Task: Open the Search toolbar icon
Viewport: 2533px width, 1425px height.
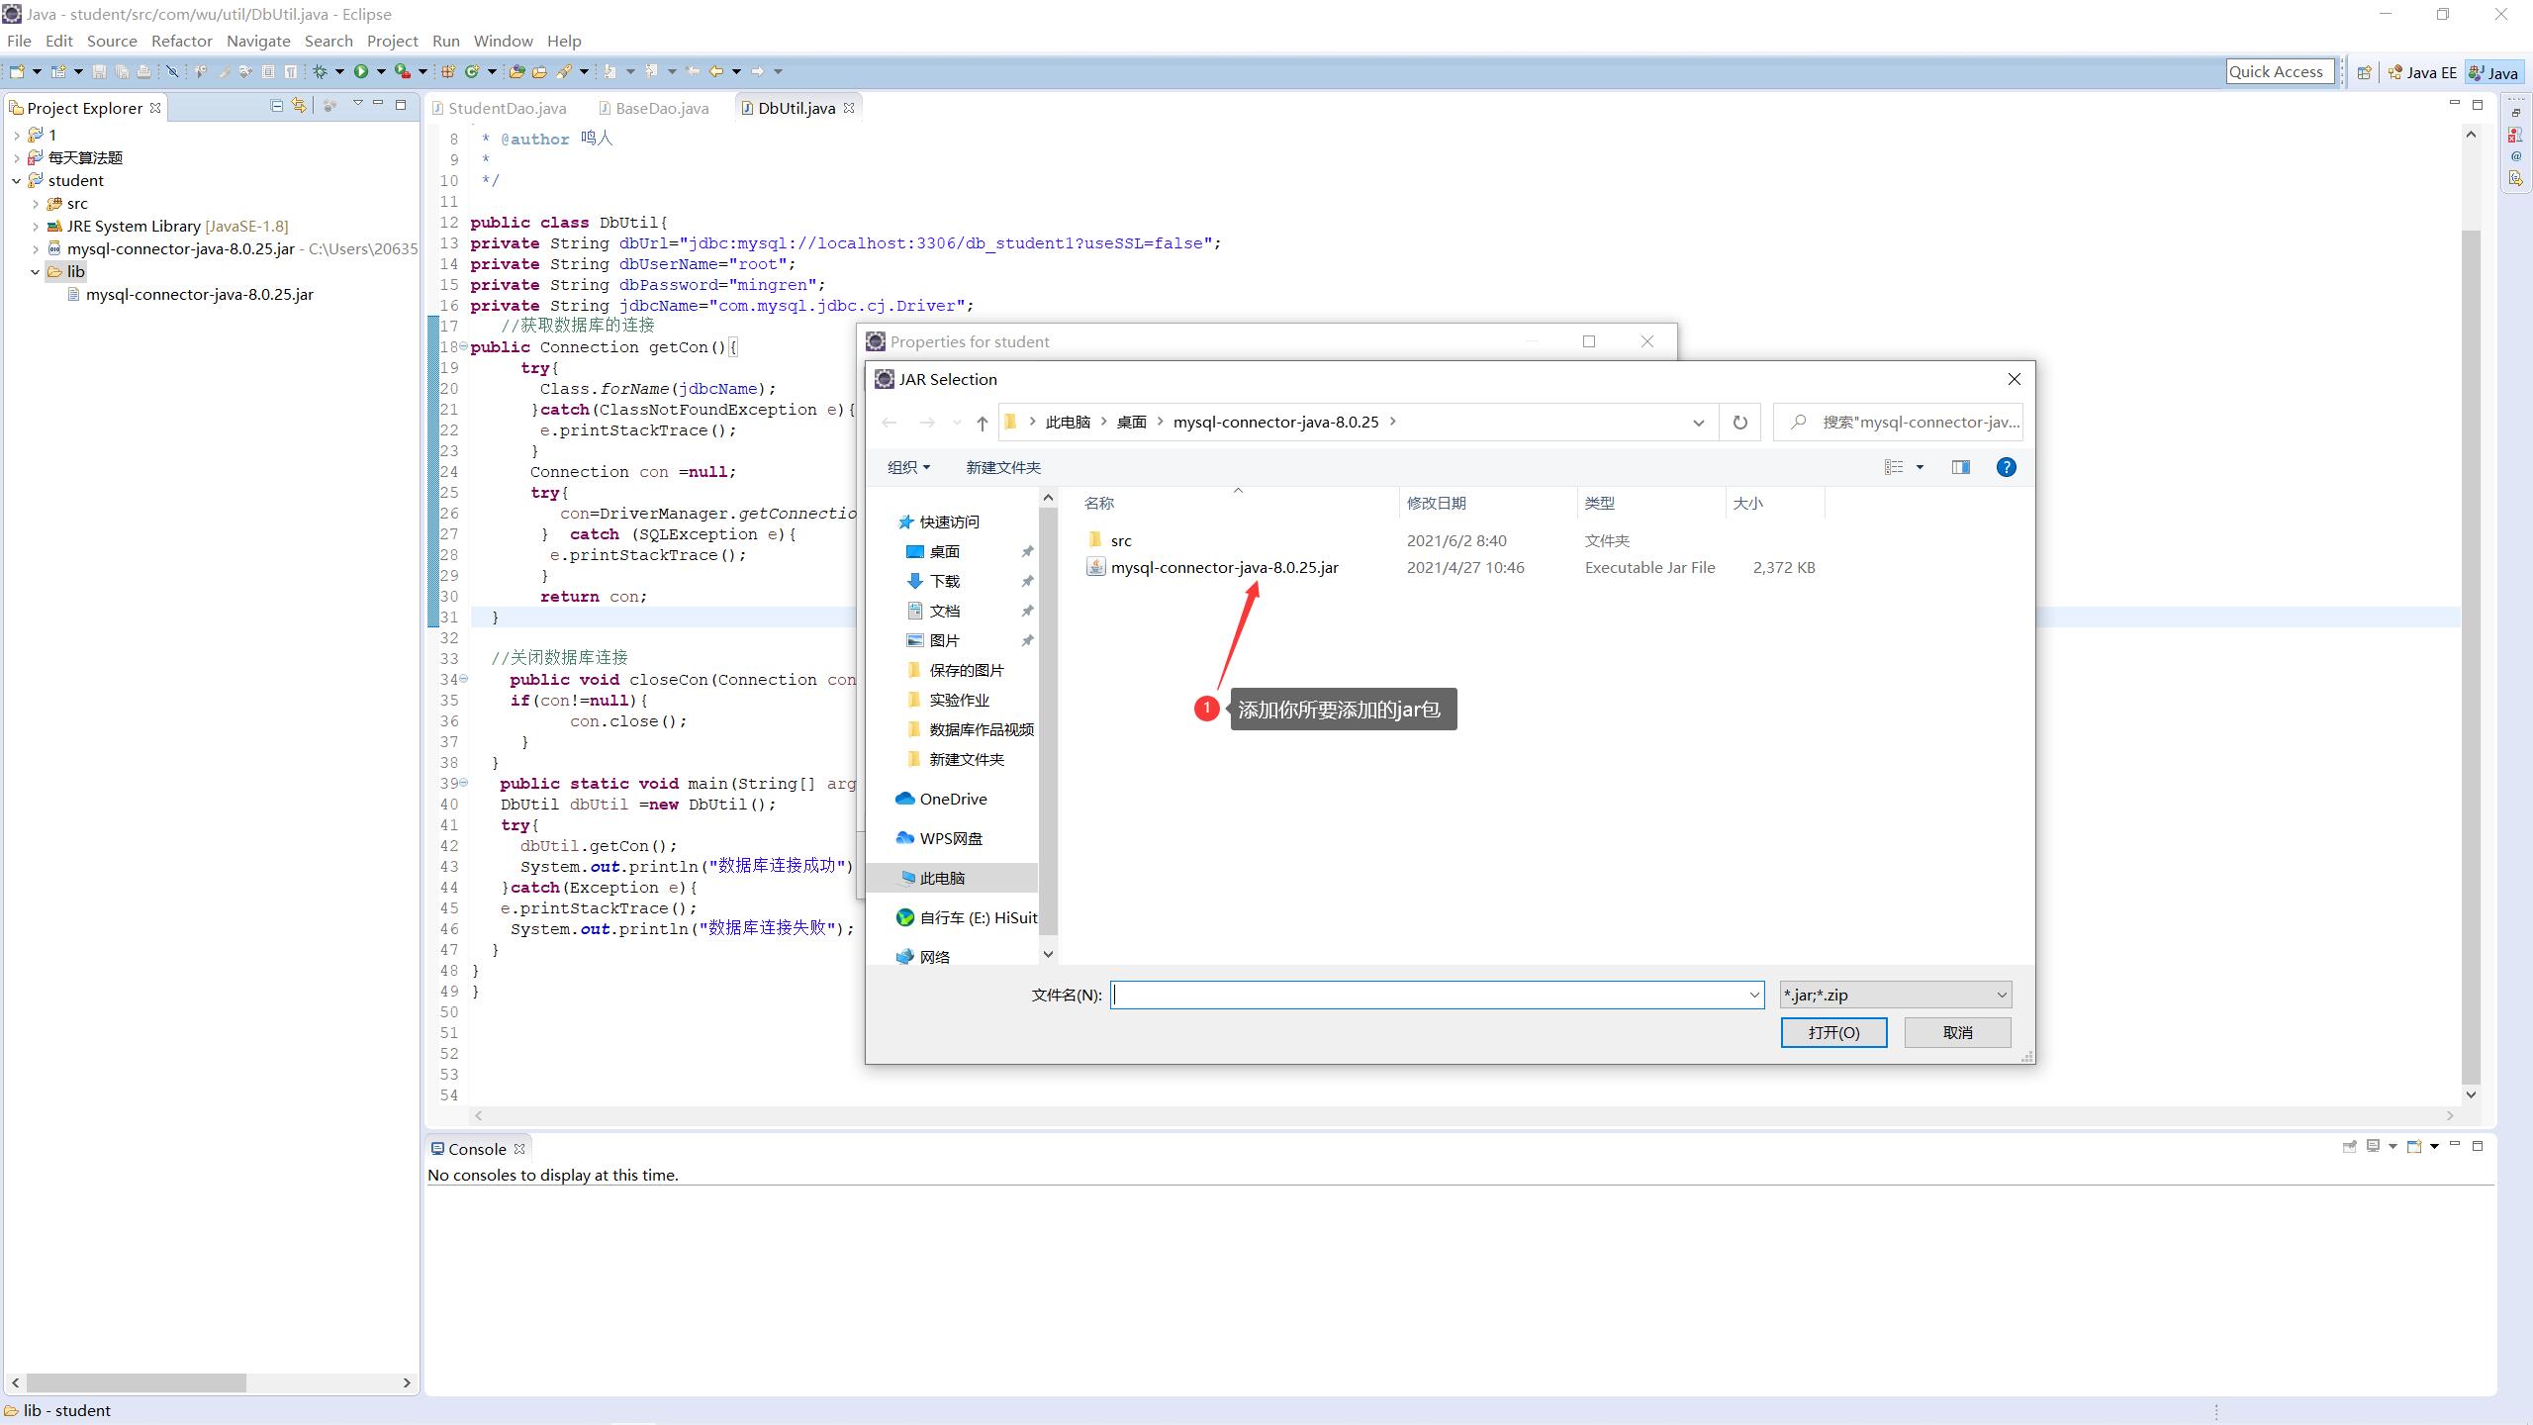Action: tap(564, 71)
